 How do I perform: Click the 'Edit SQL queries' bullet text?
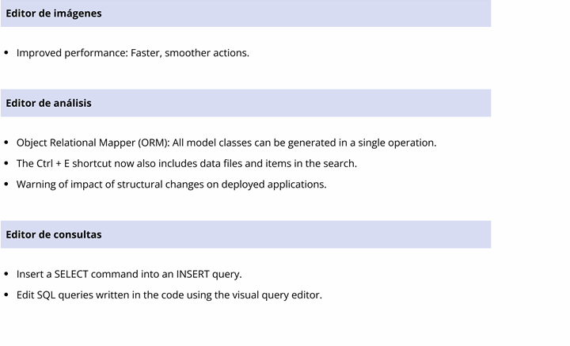(169, 295)
